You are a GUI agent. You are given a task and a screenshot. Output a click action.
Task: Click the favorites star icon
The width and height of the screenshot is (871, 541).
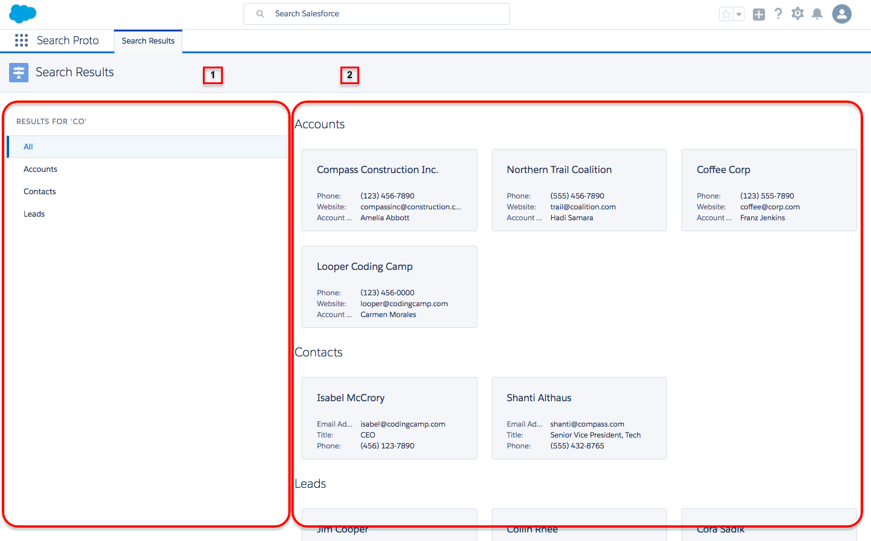[726, 14]
